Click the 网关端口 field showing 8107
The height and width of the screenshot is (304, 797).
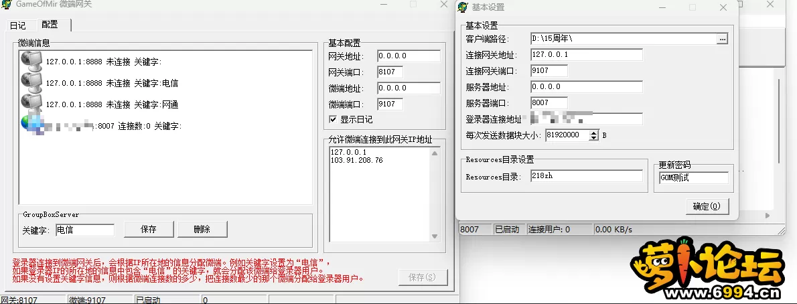tap(390, 72)
